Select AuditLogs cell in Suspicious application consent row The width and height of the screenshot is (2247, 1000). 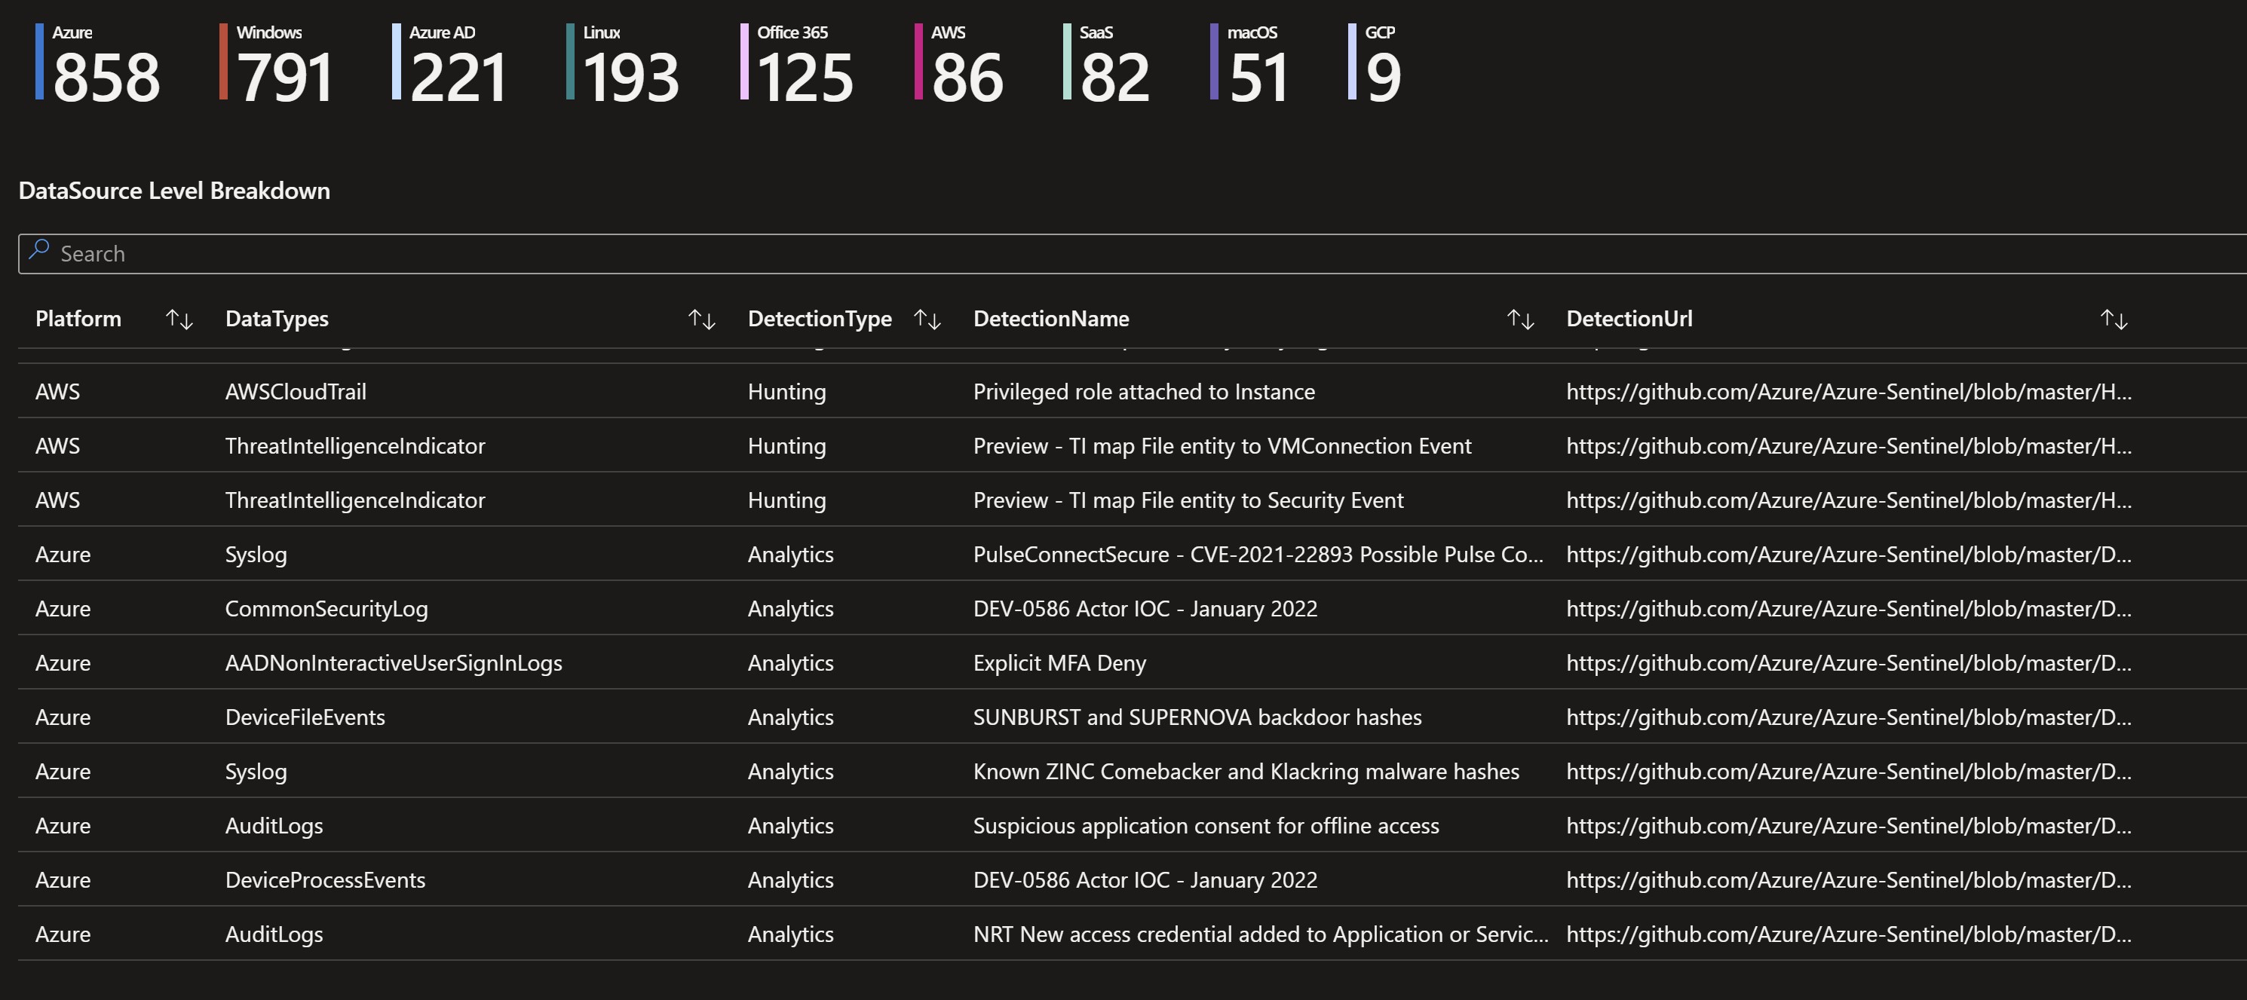(x=274, y=826)
